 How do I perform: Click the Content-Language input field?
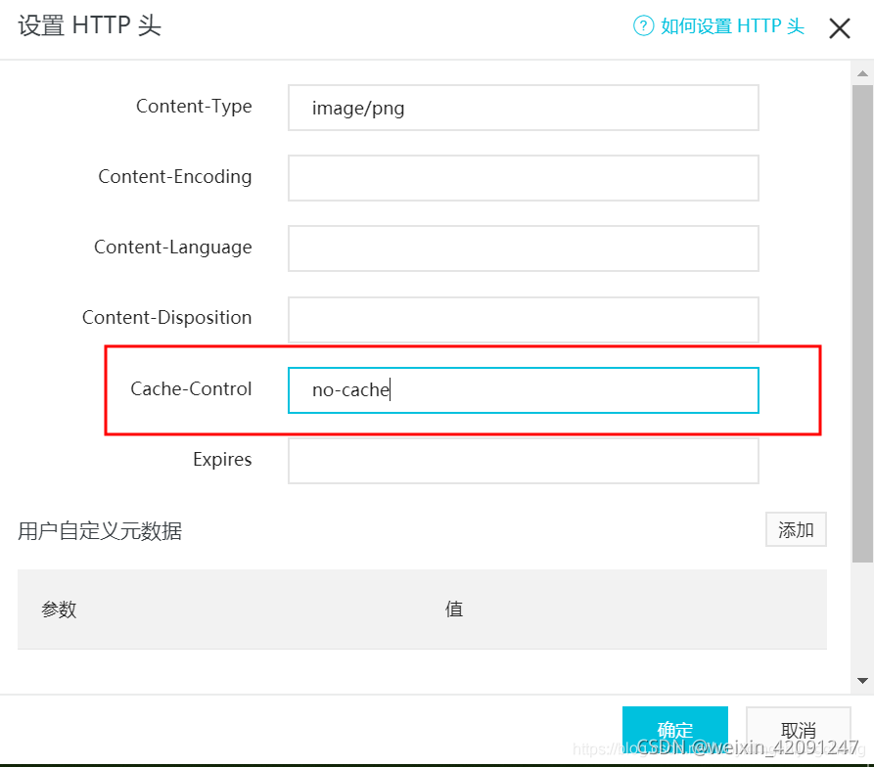(524, 248)
